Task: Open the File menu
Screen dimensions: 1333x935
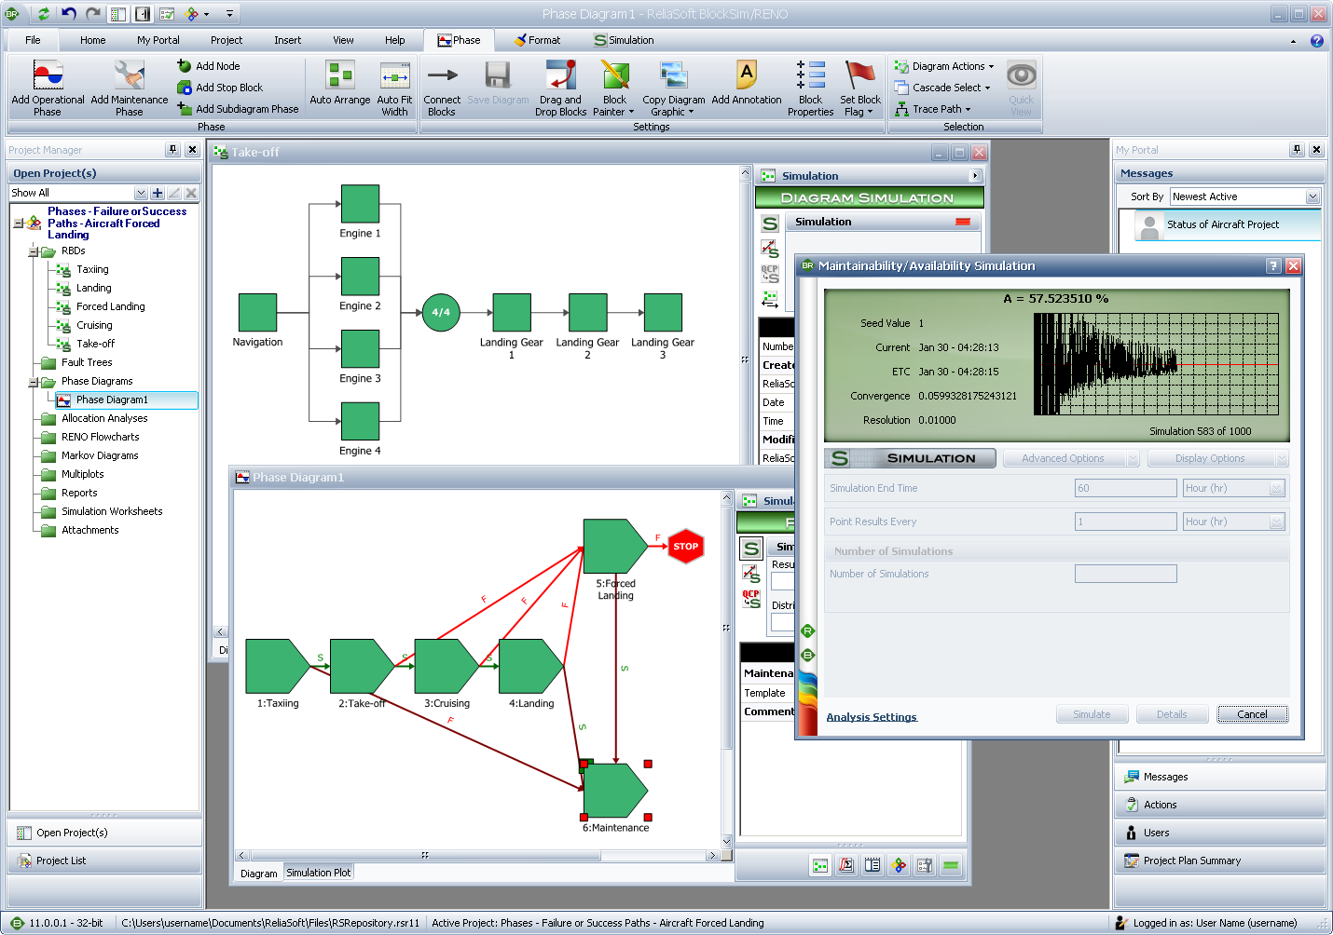Action: (33, 40)
